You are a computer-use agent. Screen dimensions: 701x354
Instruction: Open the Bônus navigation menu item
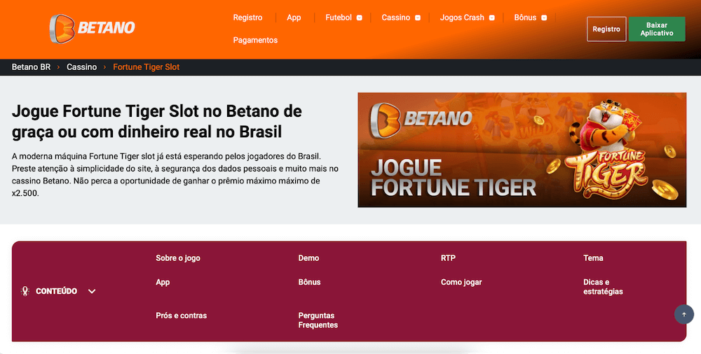click(525, 17)
